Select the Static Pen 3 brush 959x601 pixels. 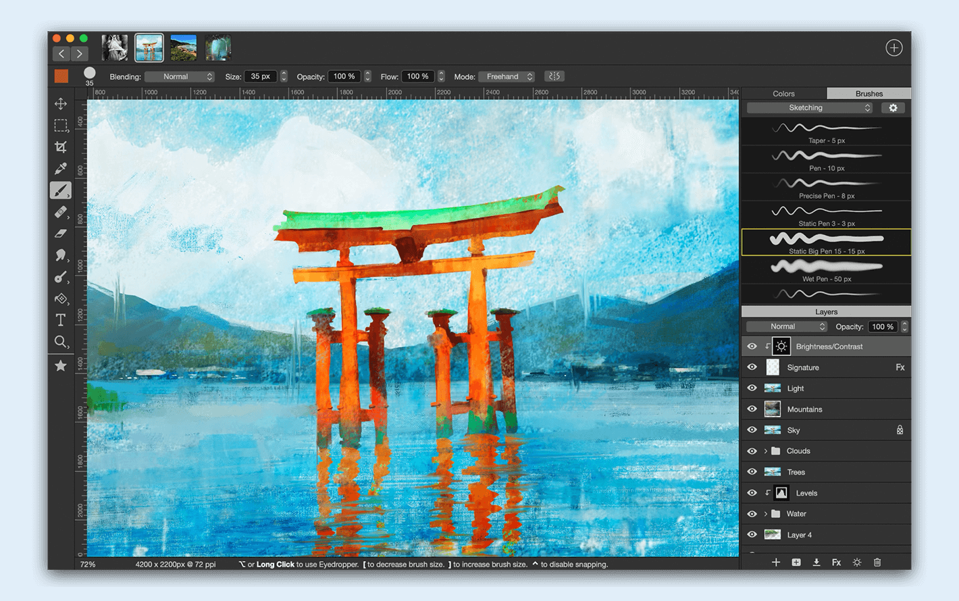tap(827, 215)
